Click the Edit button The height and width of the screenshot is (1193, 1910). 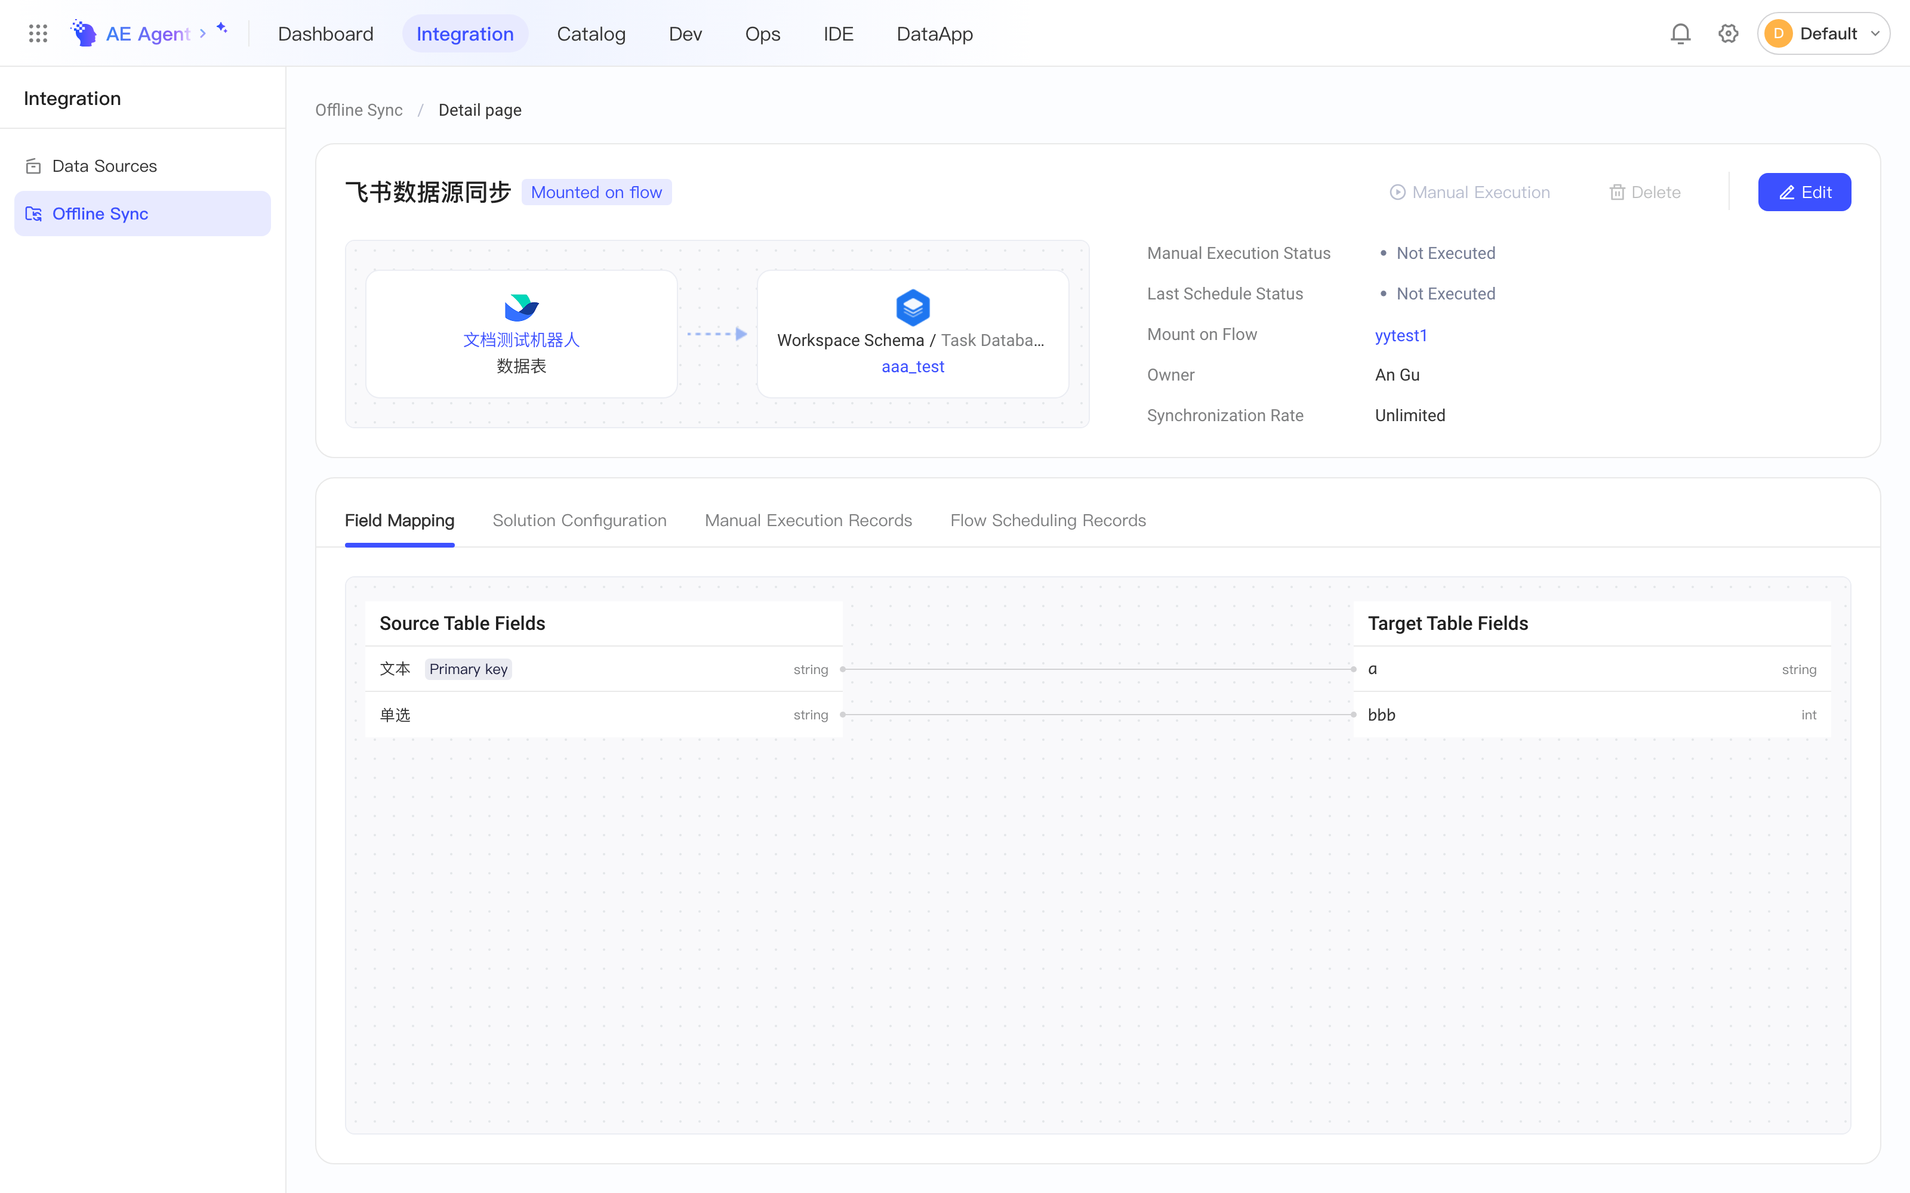[1804, 191]
